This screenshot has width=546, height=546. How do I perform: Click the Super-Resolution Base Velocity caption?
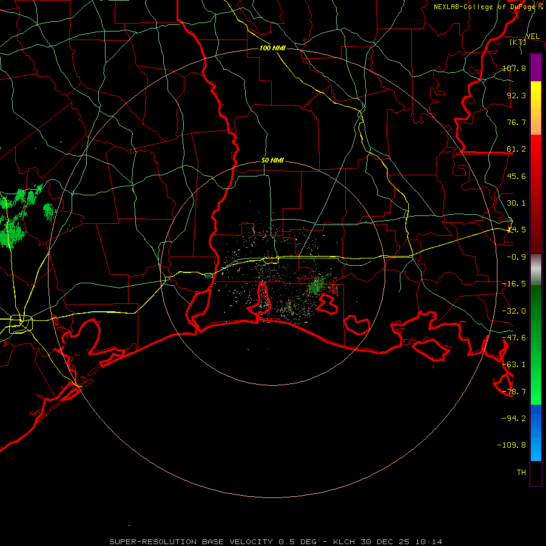(276, 542)
